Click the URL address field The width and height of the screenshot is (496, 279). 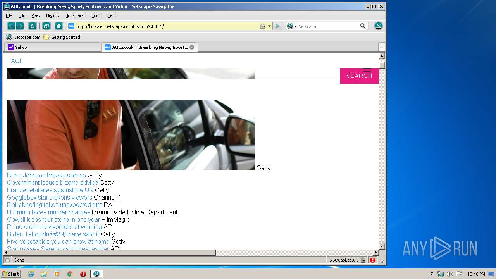(x=167, y=26)
